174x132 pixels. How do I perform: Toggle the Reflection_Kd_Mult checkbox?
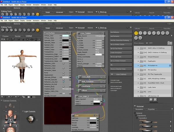64,84
